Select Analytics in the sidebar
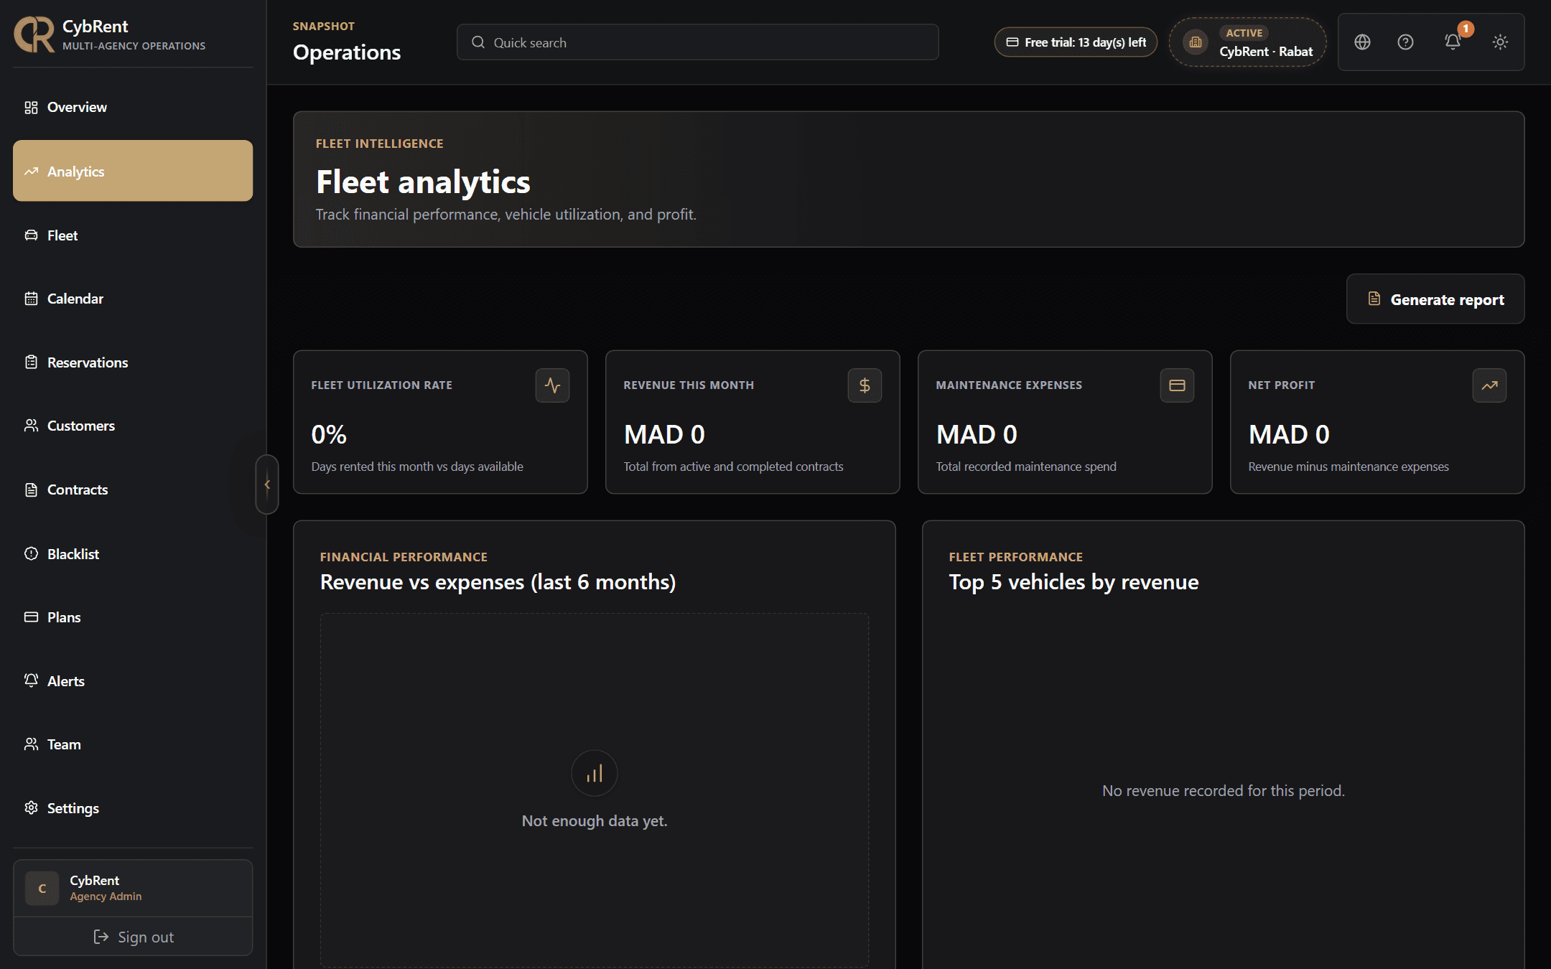 pos(133,171)
